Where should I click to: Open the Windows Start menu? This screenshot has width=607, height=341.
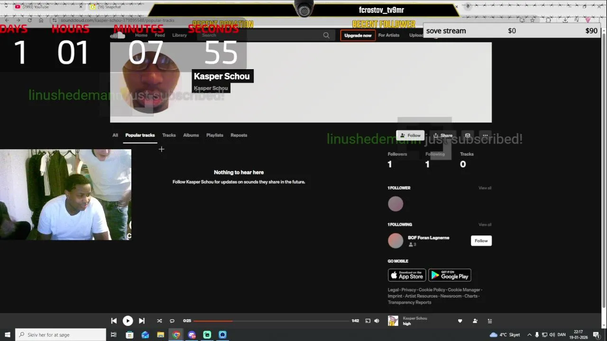(x=7, y=335)
